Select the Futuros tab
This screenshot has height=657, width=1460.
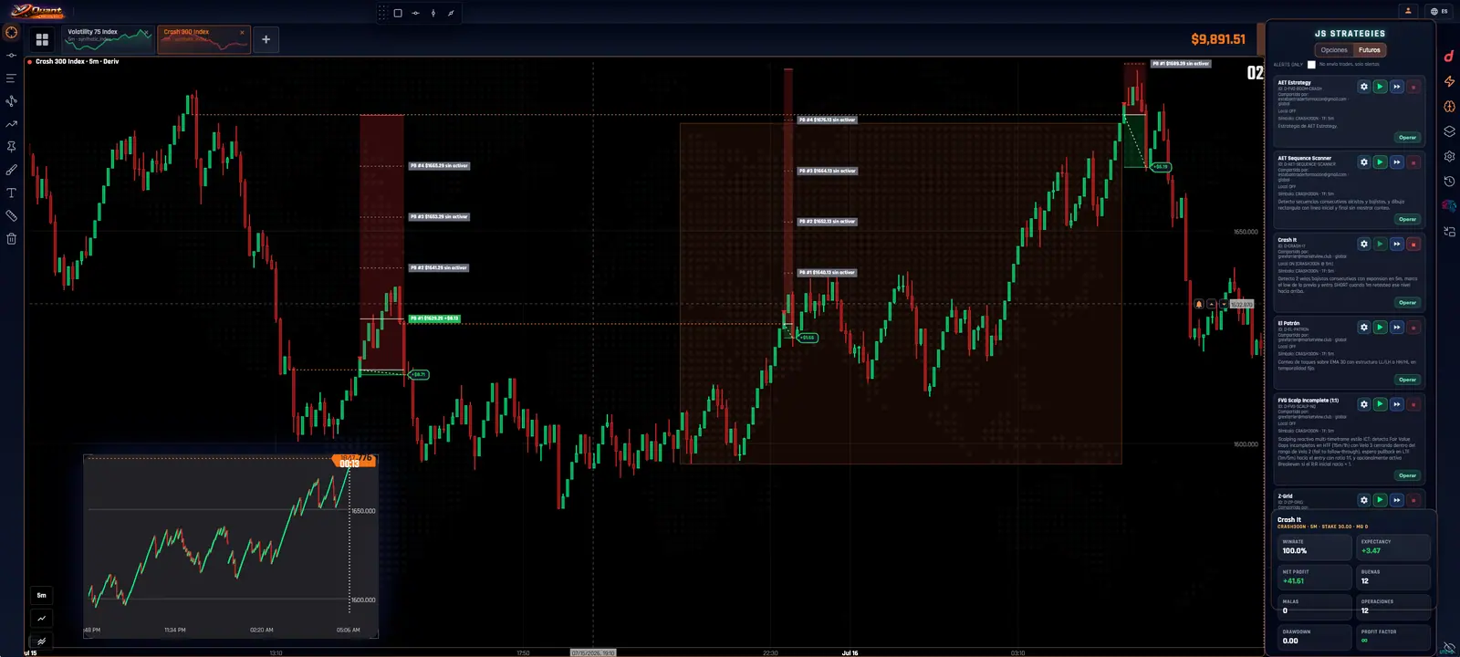pyautogui.click(x=1370, y=50)
